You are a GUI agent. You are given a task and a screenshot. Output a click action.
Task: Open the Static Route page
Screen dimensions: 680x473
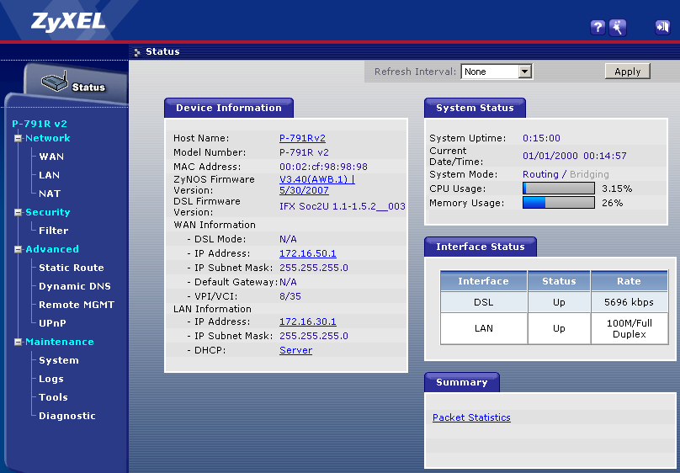pos(72,268)
